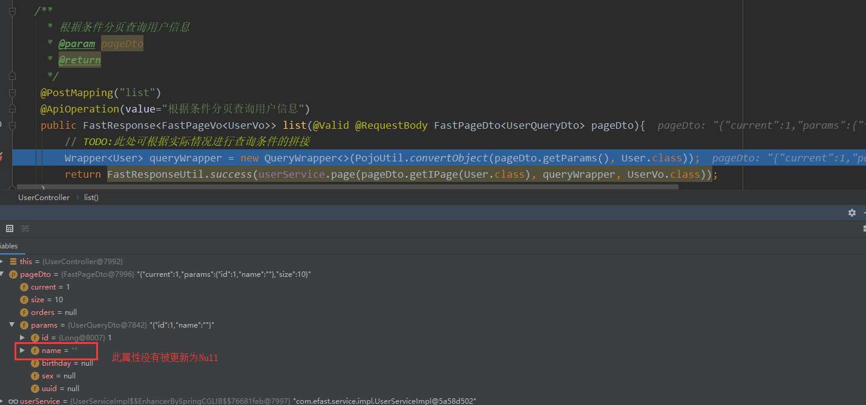866x405 pixels.
Task: Click the inline pageDto debug hint after list signature
Action: point(761,126)
